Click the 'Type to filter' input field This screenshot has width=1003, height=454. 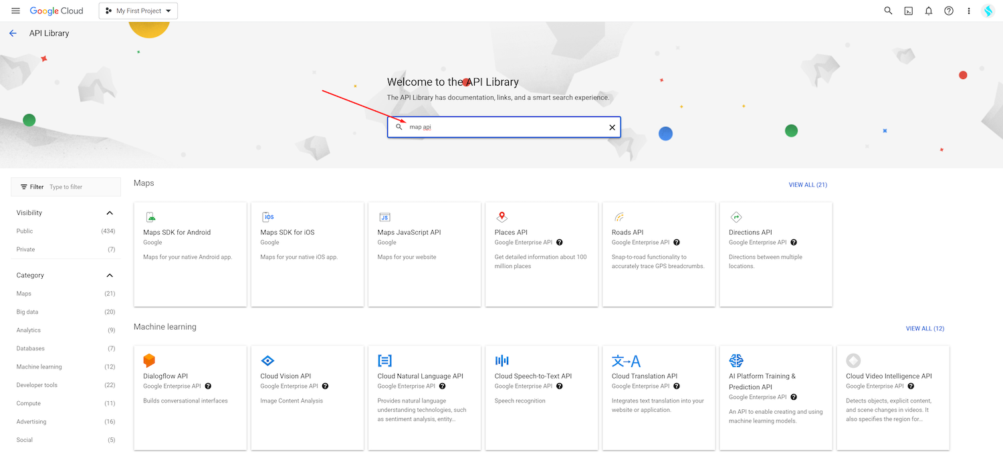tap(82, 187)
